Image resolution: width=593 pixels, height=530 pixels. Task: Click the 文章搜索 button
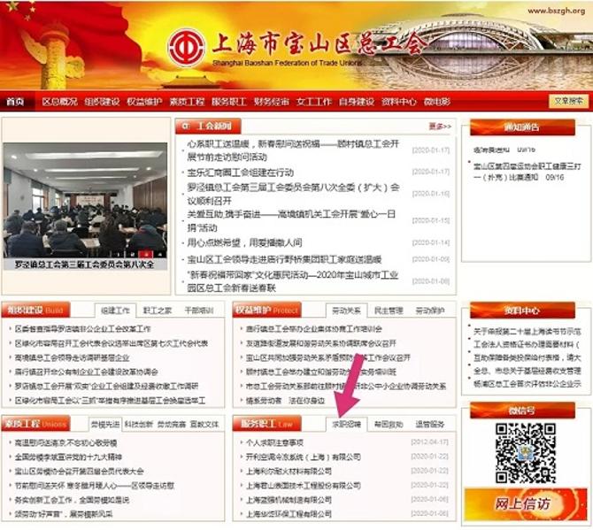coord(568,102)
